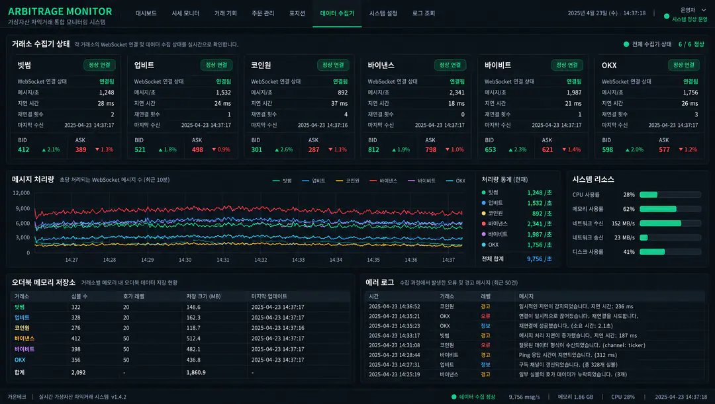Click the 전체 합계 9,756 /초 value
This screenshot has height=404, width=715.
pos(539,259)
